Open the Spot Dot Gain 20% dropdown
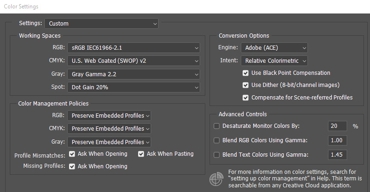 [x=133, y=87]
